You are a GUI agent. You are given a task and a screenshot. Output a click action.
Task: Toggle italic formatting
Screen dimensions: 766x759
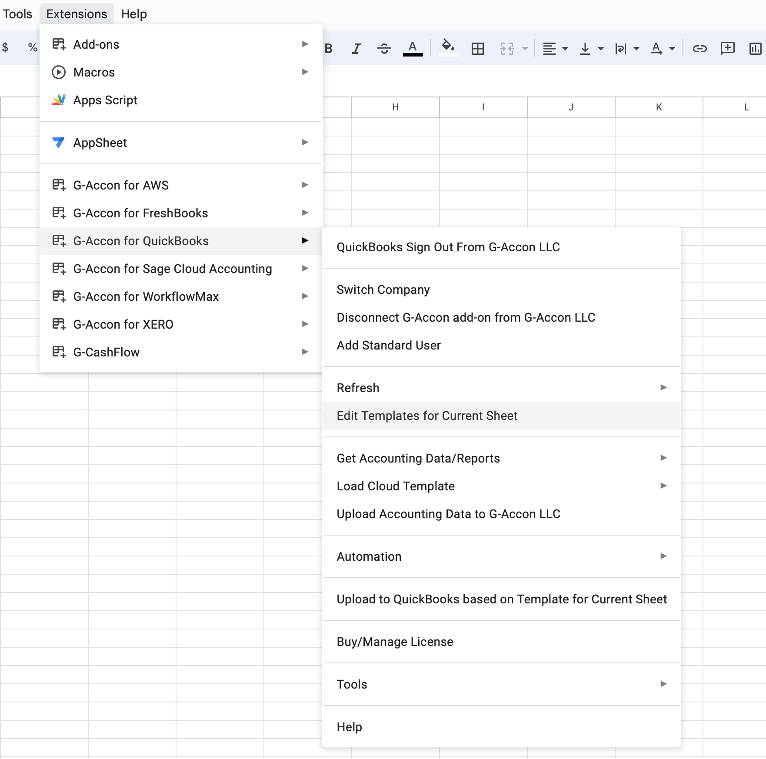356,48
